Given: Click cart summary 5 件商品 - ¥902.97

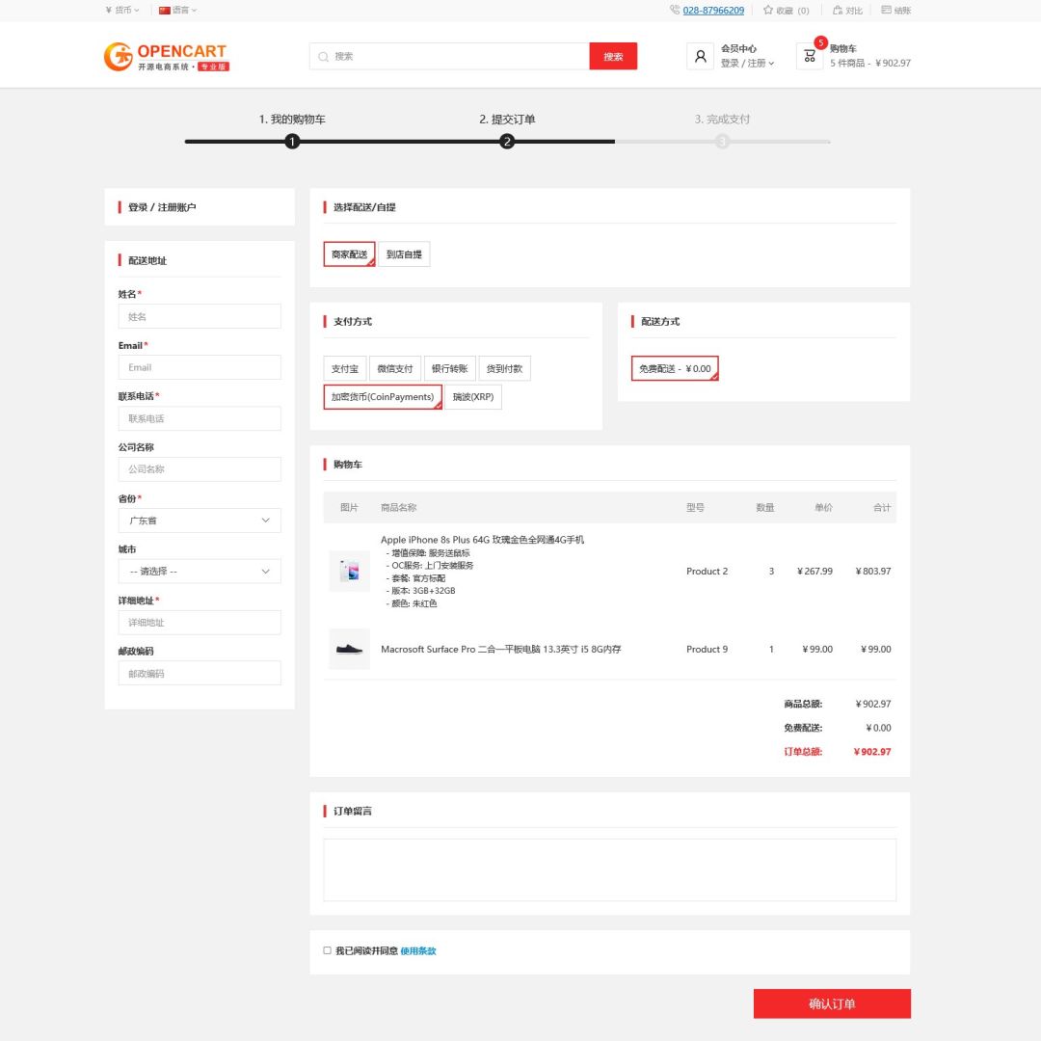Looking at the screenshot, I should coord(869,63).
